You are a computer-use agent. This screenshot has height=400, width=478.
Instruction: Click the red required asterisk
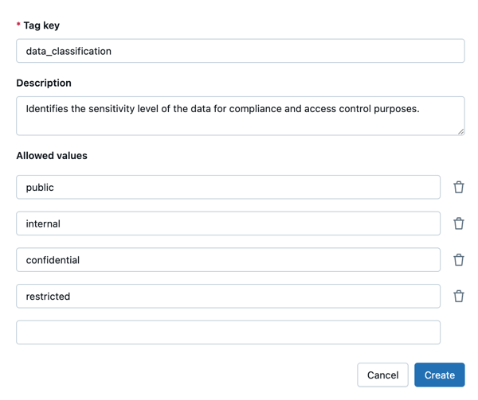coord(18,25)
